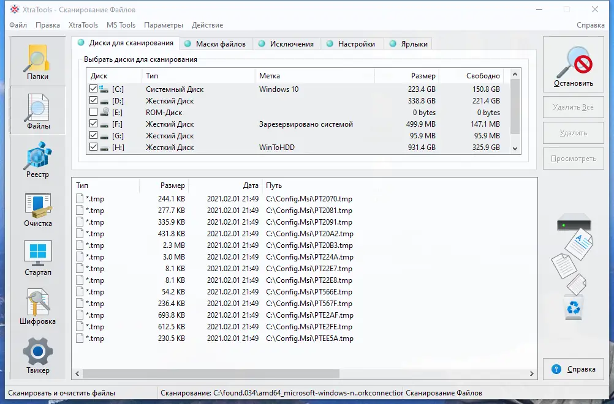Select the Файлы sidebar tool

[x=37, y=111]
